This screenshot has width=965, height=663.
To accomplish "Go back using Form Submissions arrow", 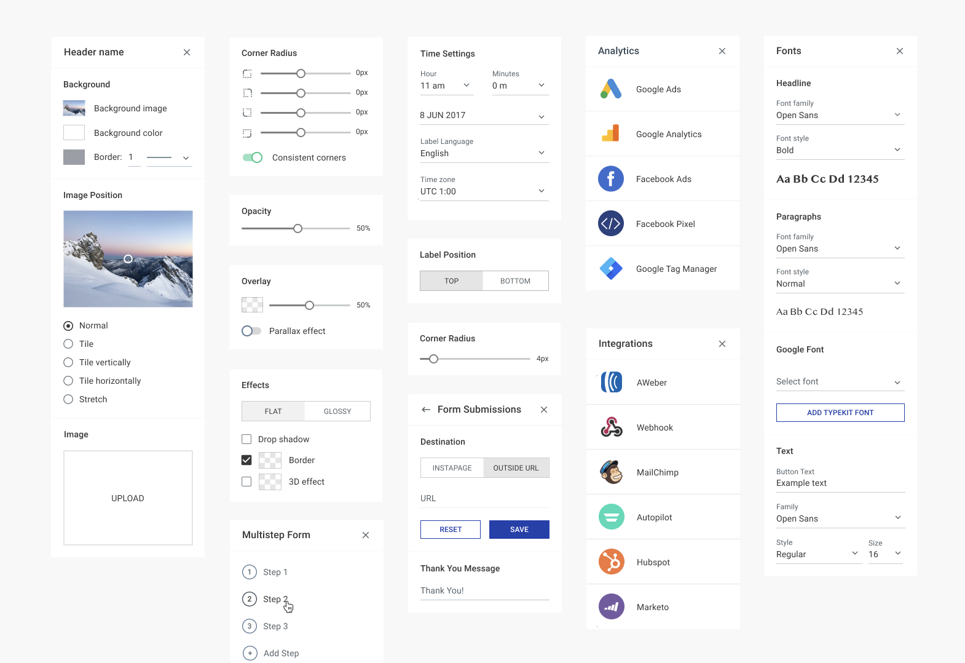I will tap(426, 410).
